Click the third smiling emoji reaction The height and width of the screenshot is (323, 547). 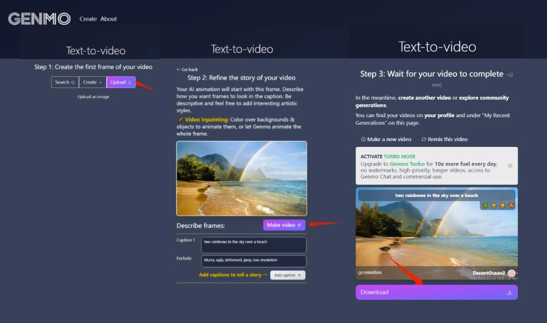503,206
